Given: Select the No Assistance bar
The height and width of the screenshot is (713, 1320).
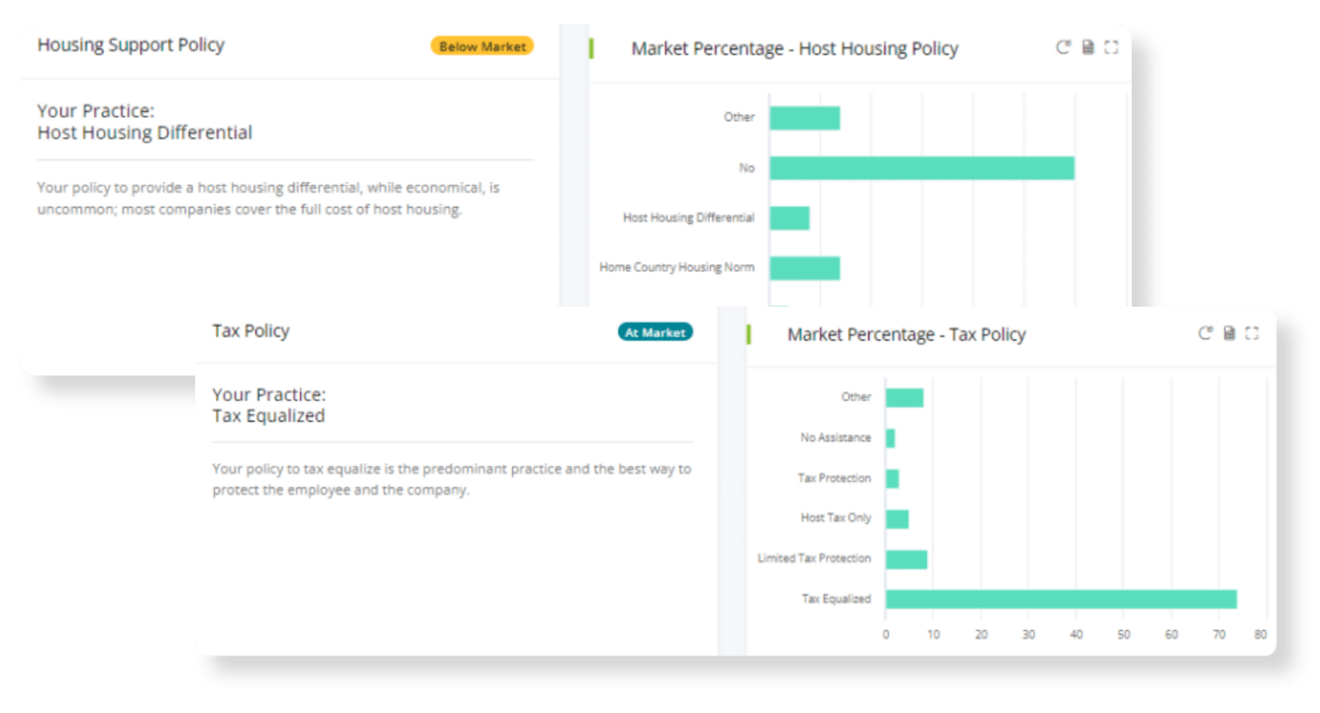Looking at the screenshot, I should (890, 438).
